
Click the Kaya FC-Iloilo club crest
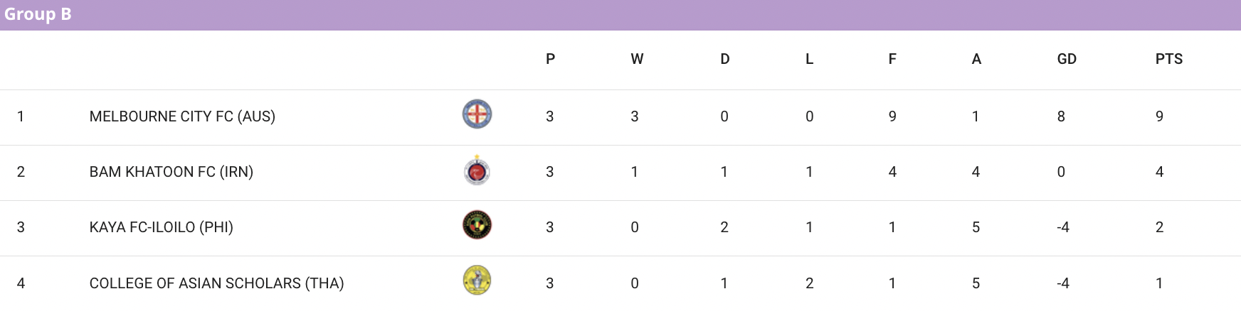[x=477, y=225]
